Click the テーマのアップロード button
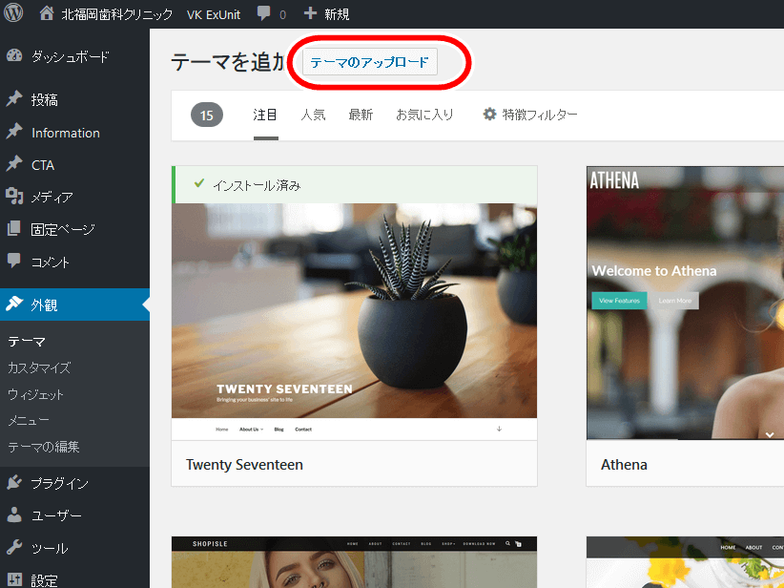This screenshot has height=588, width=784. (x=369, y=62)
